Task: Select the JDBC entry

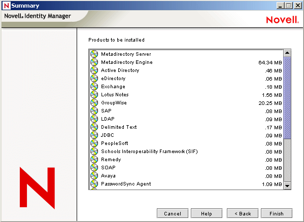Action: (x=186, y=135)
